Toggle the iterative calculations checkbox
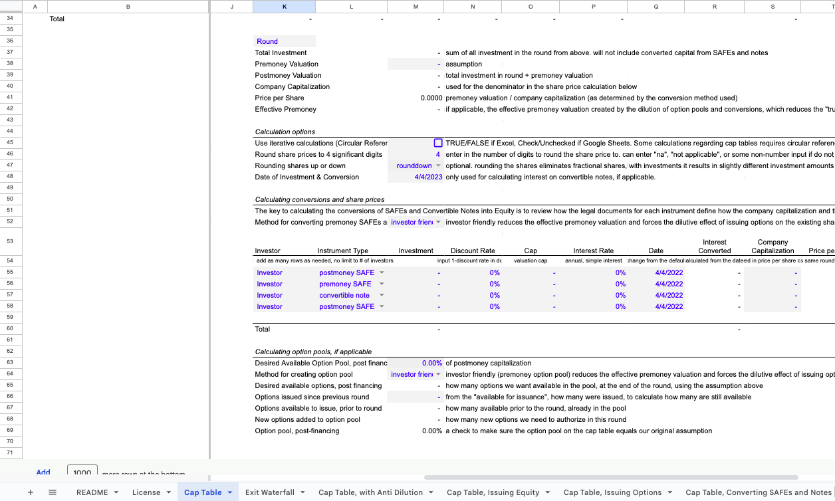The width and height of the screenshot is (835, 501). coord(438,143)
